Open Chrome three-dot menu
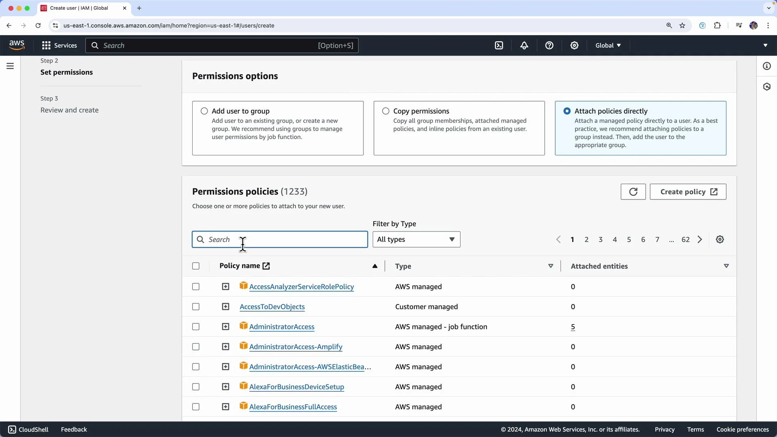The height and width of the screenshot is (437, 777). [x=768, y=25]
